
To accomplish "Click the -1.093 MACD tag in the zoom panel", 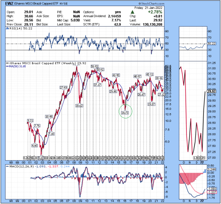I will click(x=211, y=189).
